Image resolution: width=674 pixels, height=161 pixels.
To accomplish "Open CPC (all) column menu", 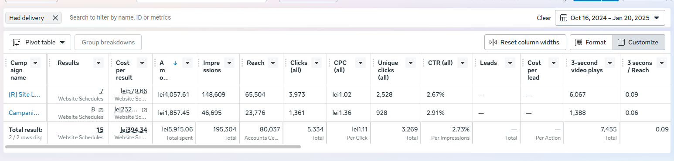I will coord(360,63).
